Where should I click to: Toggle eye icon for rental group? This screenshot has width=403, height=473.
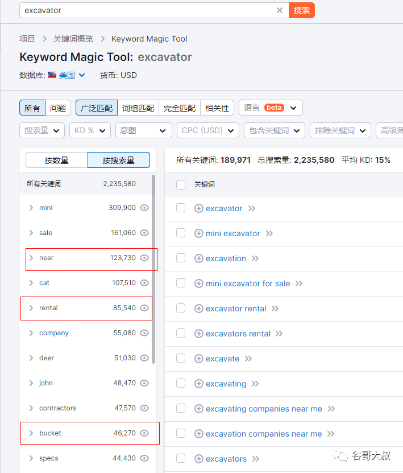coord(144,308)
